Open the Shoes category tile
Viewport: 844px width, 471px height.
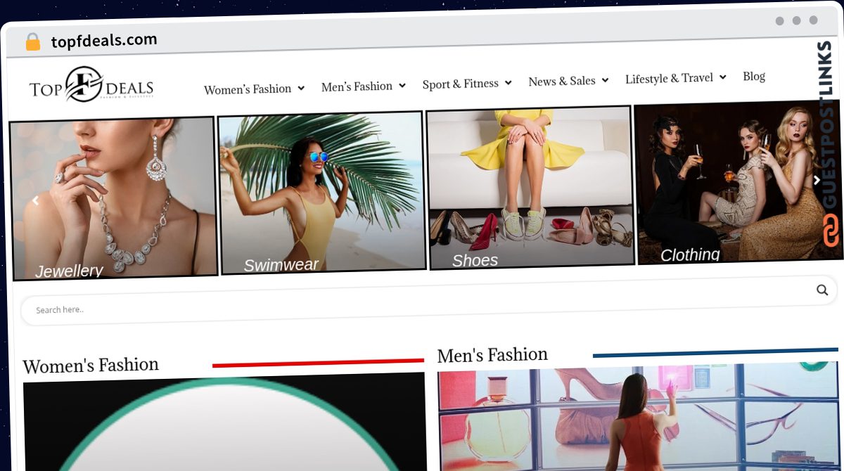[x=530, y=187]
